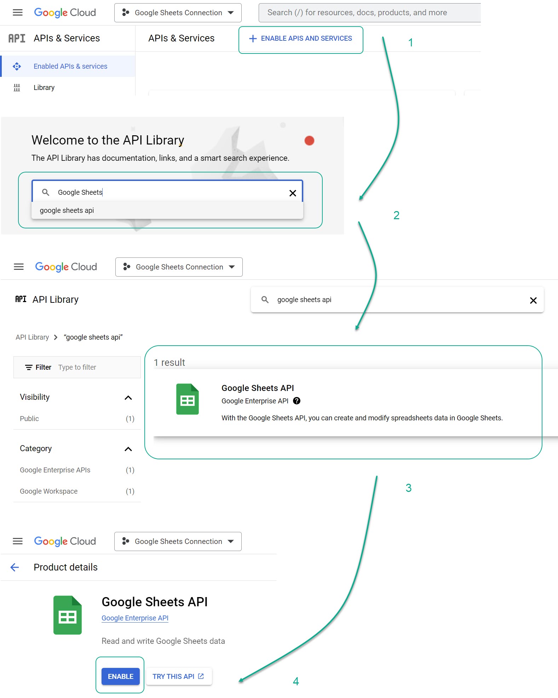
Task: Collapse the Category filter section
Action: [x=128, y=449]
